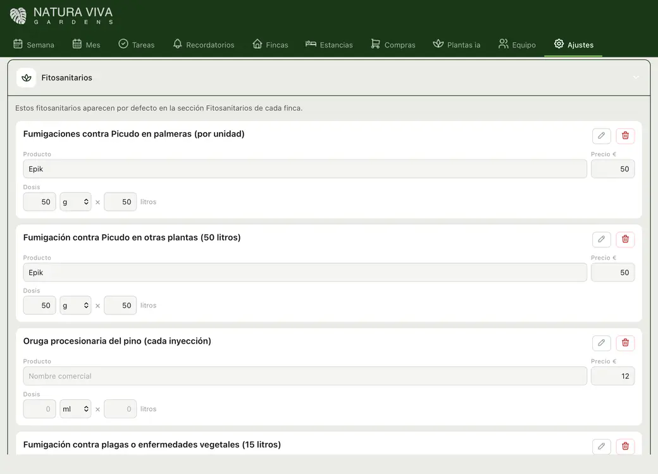
Task: Delete Oruga procesionaria del pino entry
Action: (625, 343)
